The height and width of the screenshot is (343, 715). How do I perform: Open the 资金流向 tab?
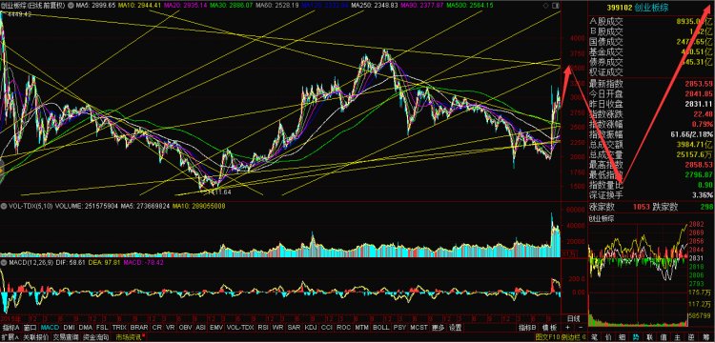pos(96,337)
